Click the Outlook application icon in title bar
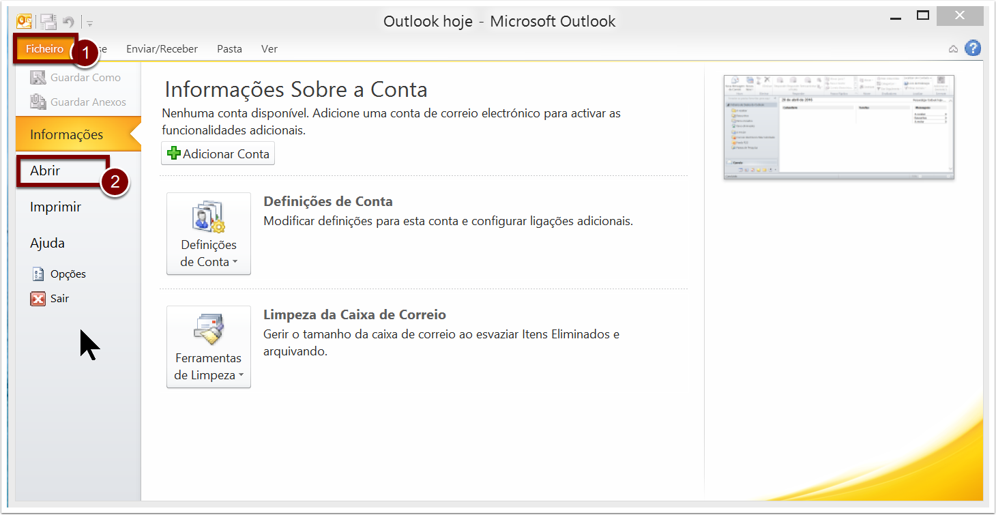This screenshot has width=996, height=515. pyautogui.click(x=24, y=22)
